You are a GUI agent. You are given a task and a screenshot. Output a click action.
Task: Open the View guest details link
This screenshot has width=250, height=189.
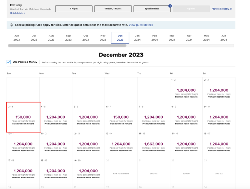(x=141, y=25)
